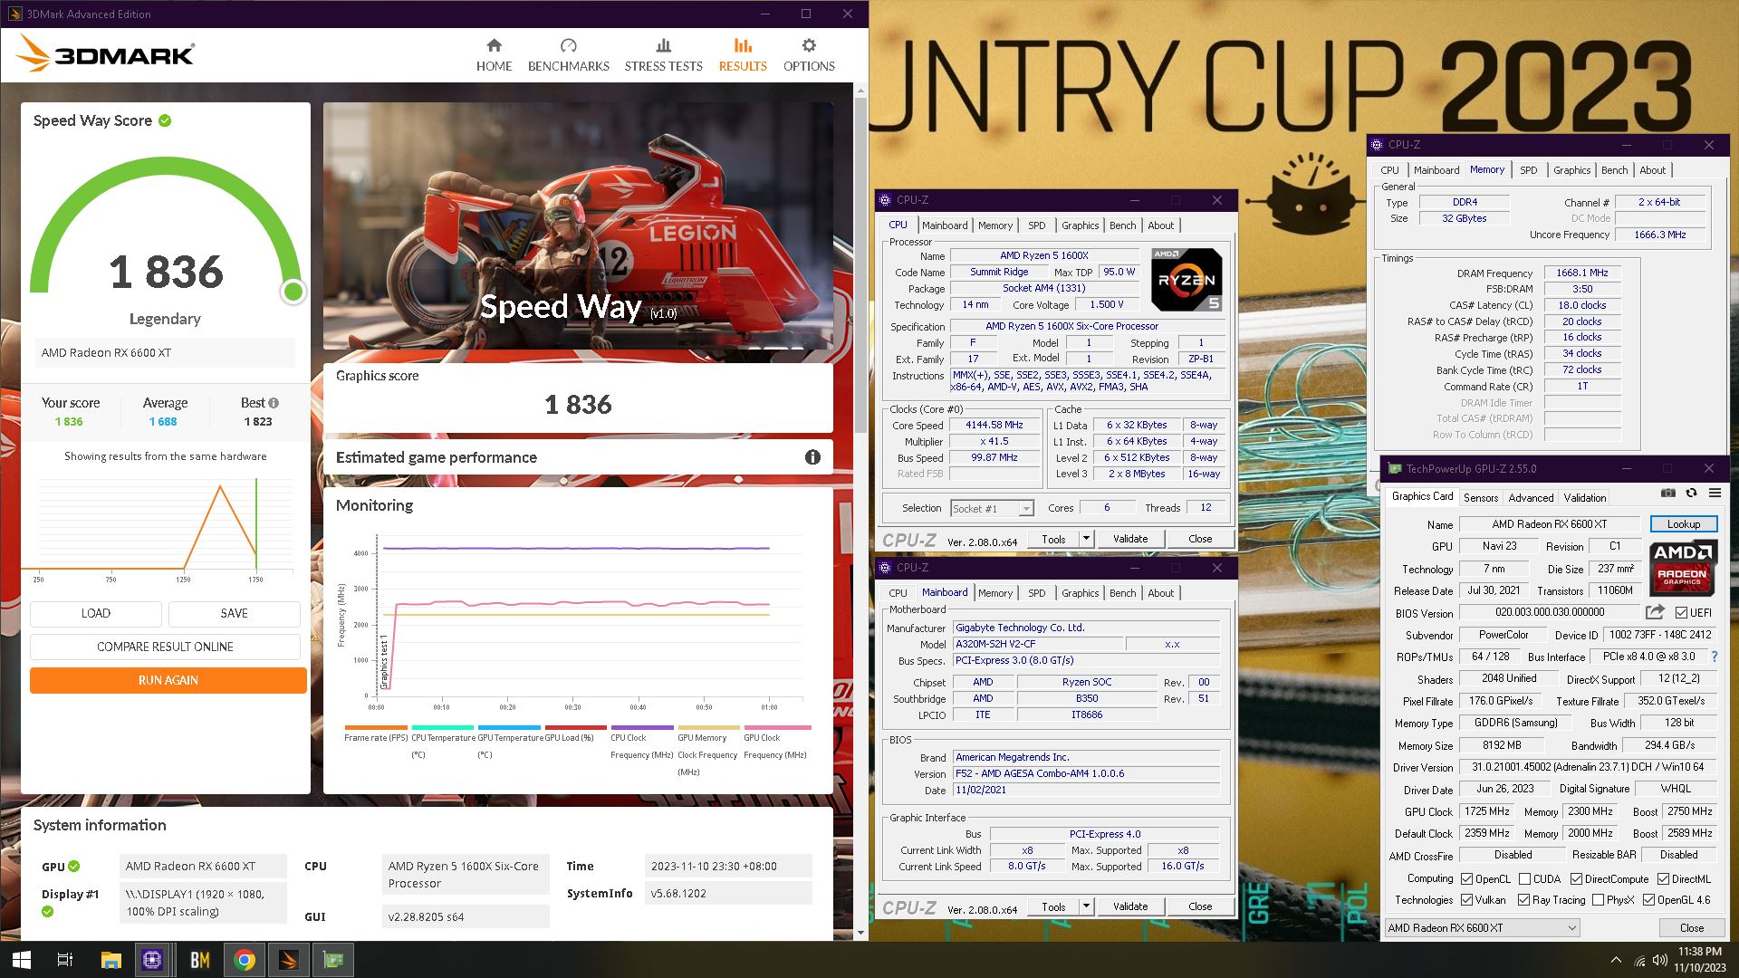Viewport: 1739px width, 978px height.
Task: Expand the Tools arrow in the CPU-Z Mainboard window
Action: click(1086, 906)
